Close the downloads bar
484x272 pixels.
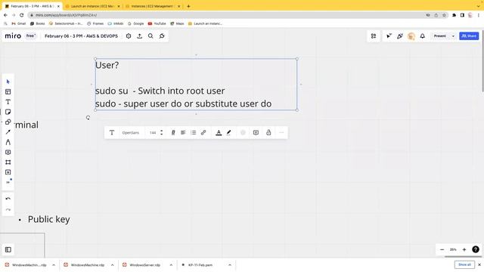[479, 264]
